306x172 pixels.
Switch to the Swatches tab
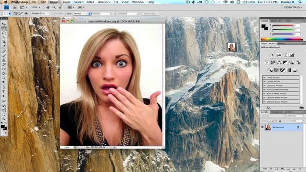[276, 21]
